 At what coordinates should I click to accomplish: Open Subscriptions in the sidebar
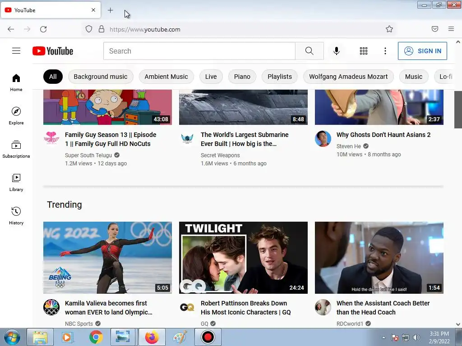click(16, 149)
